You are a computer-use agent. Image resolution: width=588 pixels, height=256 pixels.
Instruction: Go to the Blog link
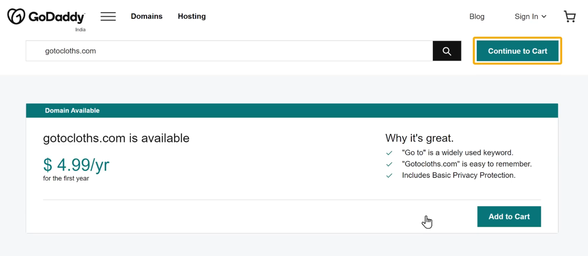(477, 16)
